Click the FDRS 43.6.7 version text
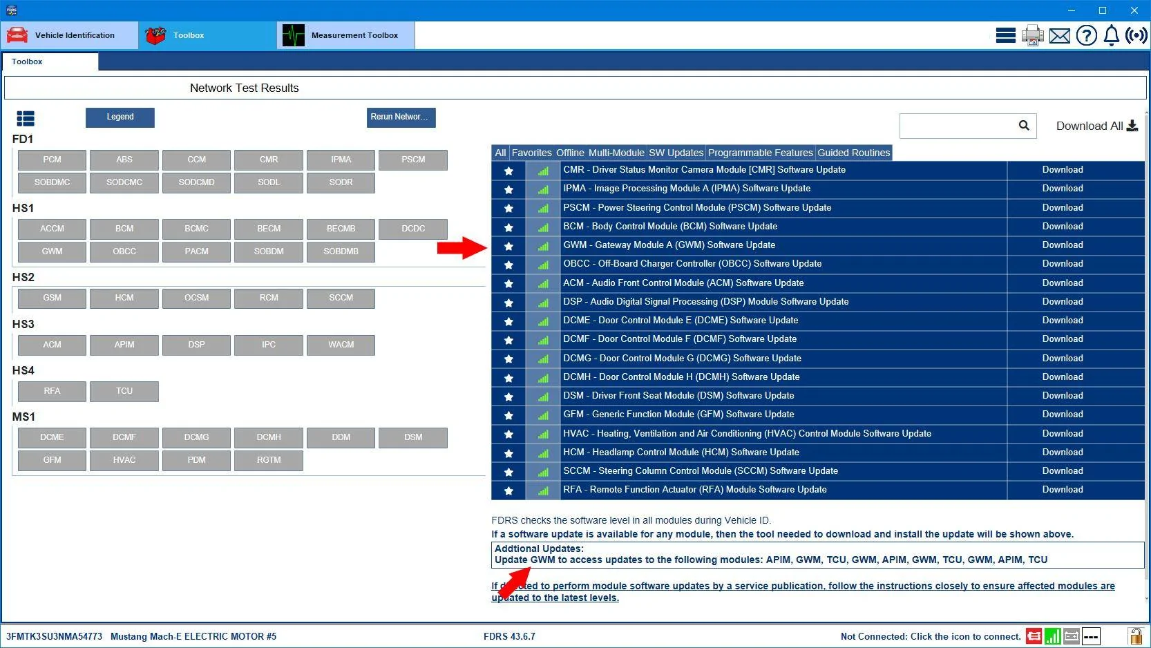 [509, 637]
